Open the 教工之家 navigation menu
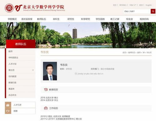 coord(115,19)
